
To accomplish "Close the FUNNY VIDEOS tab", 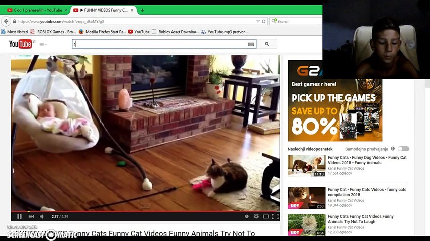I will [132, 10].
